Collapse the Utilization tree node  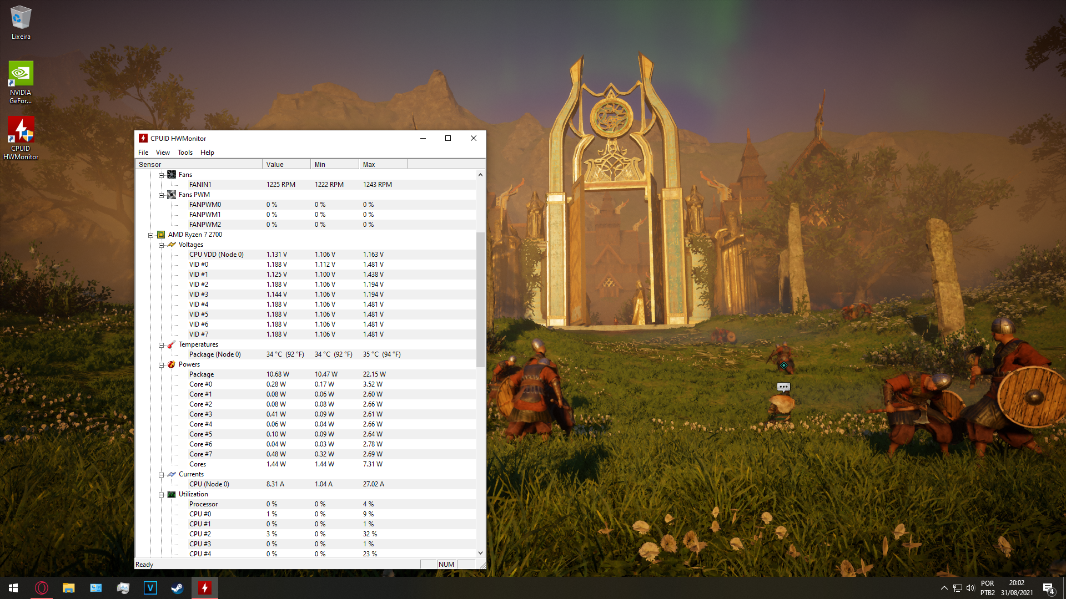click(161, 495)
